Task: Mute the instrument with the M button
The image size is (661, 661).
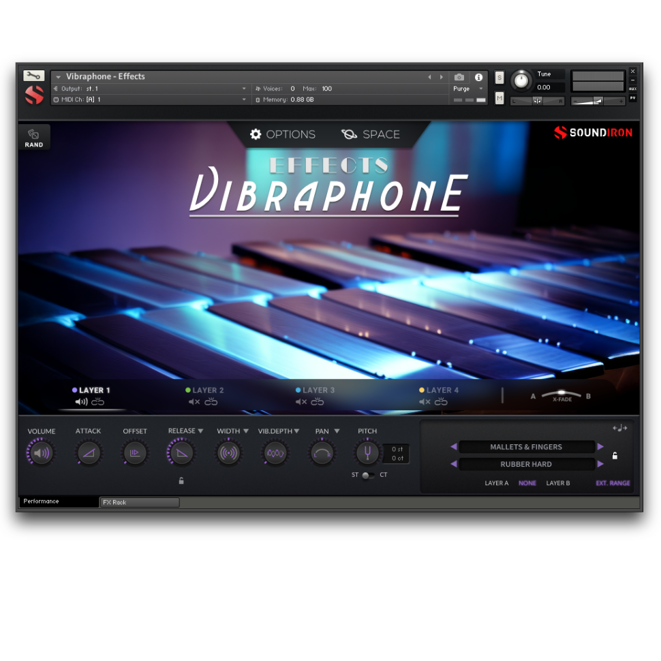Action: 499,98
